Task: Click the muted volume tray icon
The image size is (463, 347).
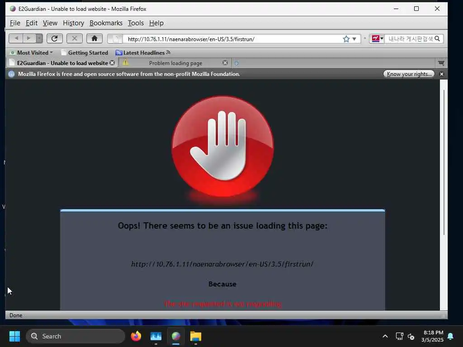Action: click(x=411, y=336)
